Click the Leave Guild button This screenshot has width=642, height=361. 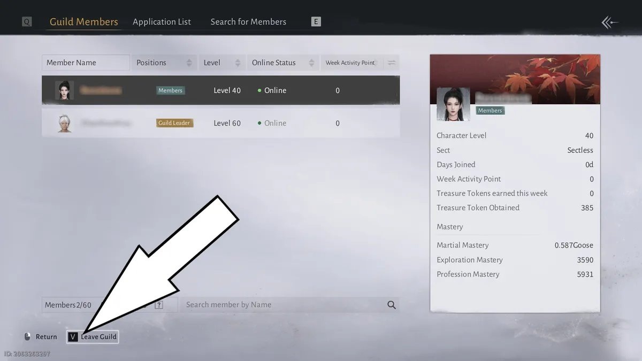[x=93, y=336]
